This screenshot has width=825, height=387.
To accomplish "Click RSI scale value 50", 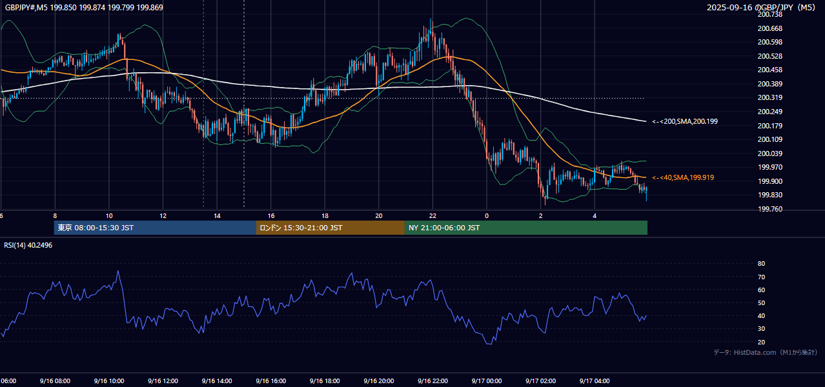I will click(x=761, y=303).
